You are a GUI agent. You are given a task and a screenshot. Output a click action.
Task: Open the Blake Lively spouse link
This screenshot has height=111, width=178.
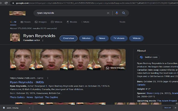(x=153, y=93)
